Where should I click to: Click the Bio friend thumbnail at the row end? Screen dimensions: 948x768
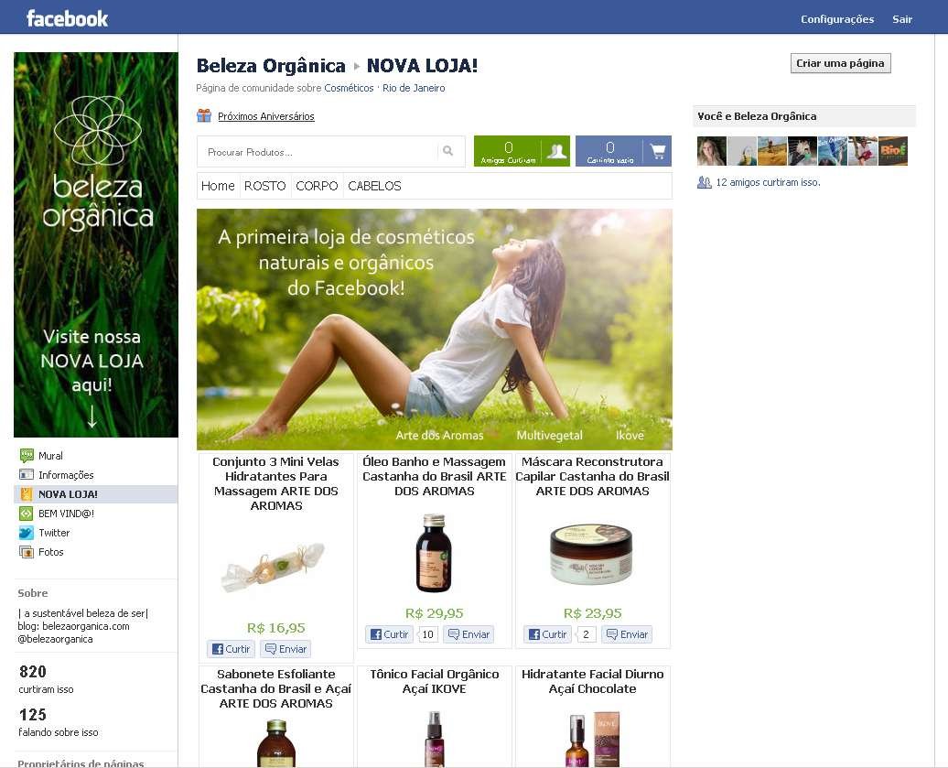click(x=893, y=151)
